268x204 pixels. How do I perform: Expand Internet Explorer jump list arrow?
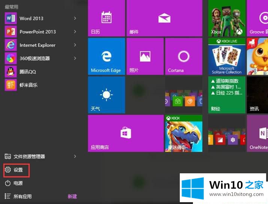coord(75,45)
